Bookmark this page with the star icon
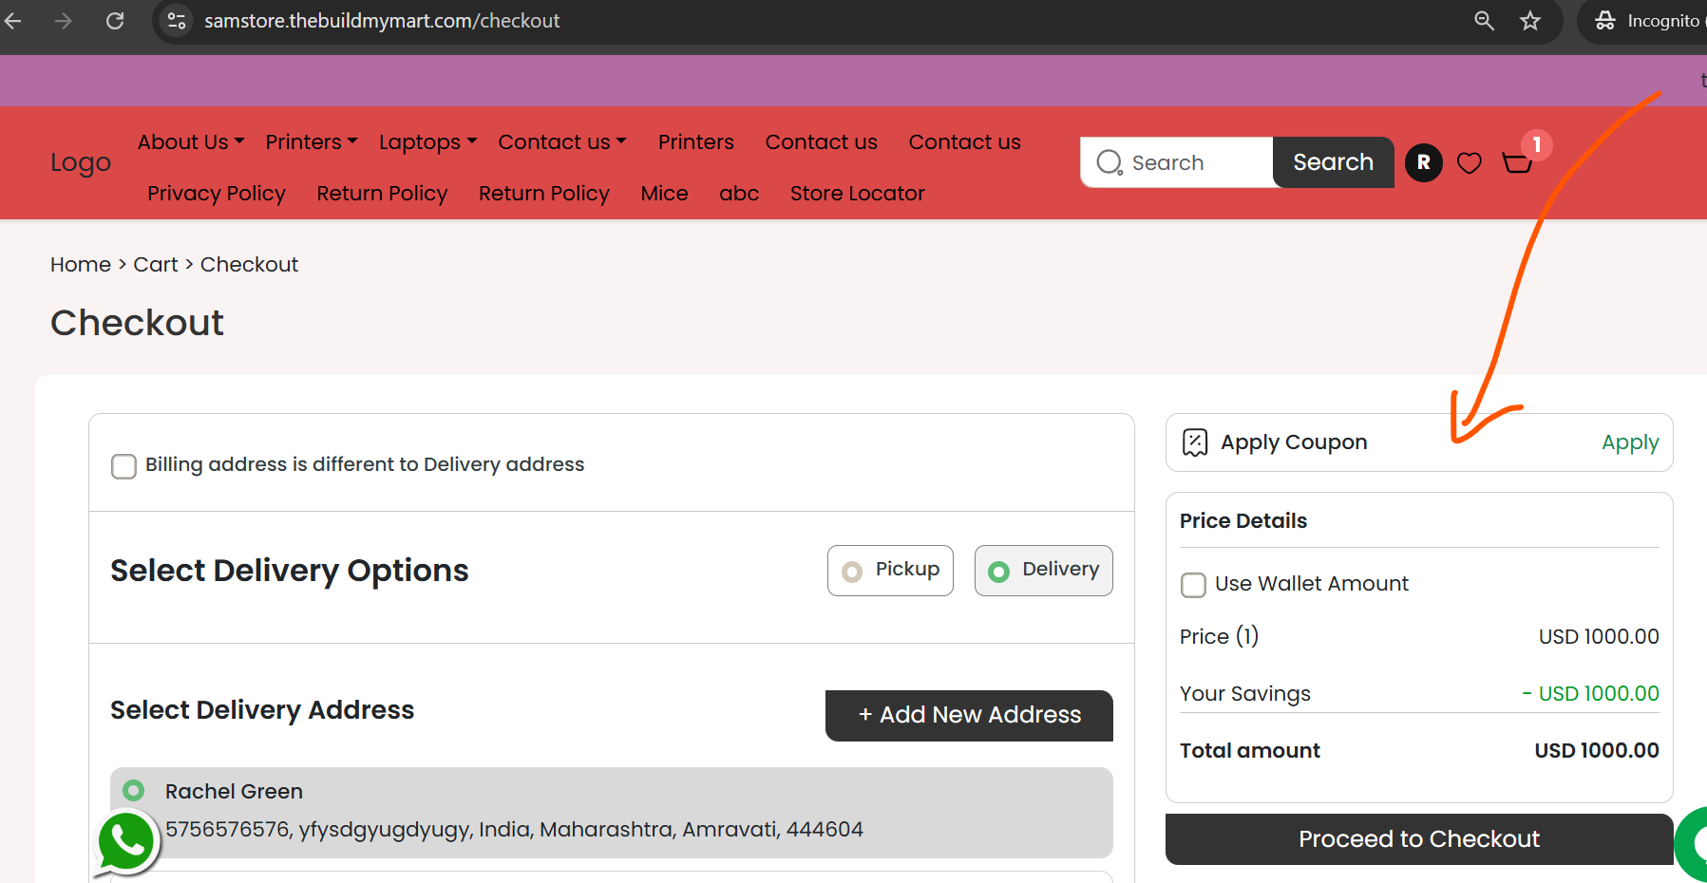 [x=1530, y=21]
